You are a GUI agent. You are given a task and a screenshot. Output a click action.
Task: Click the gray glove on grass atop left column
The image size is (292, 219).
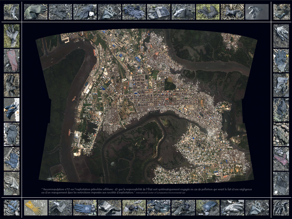pyautogui.click(x=11, y=36)
